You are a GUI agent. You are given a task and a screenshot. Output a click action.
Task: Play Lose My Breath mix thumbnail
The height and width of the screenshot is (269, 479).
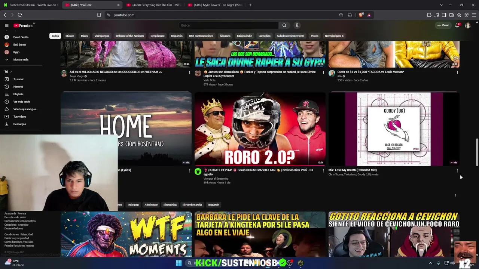(x=394, y=129)
